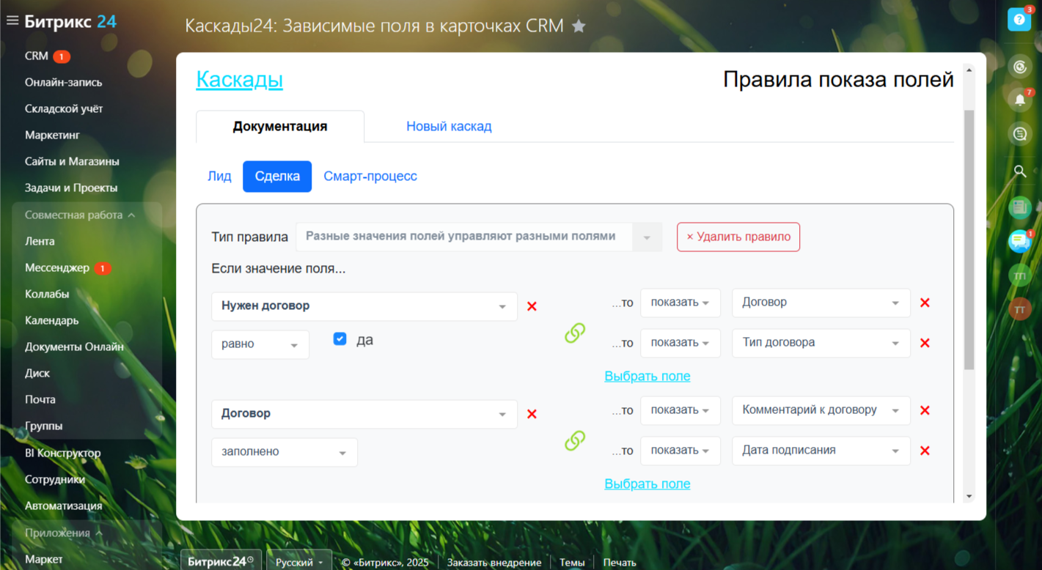Click 'Печать' in the footer
This screenshot has height=570, width=1042.
pos(620,563)
